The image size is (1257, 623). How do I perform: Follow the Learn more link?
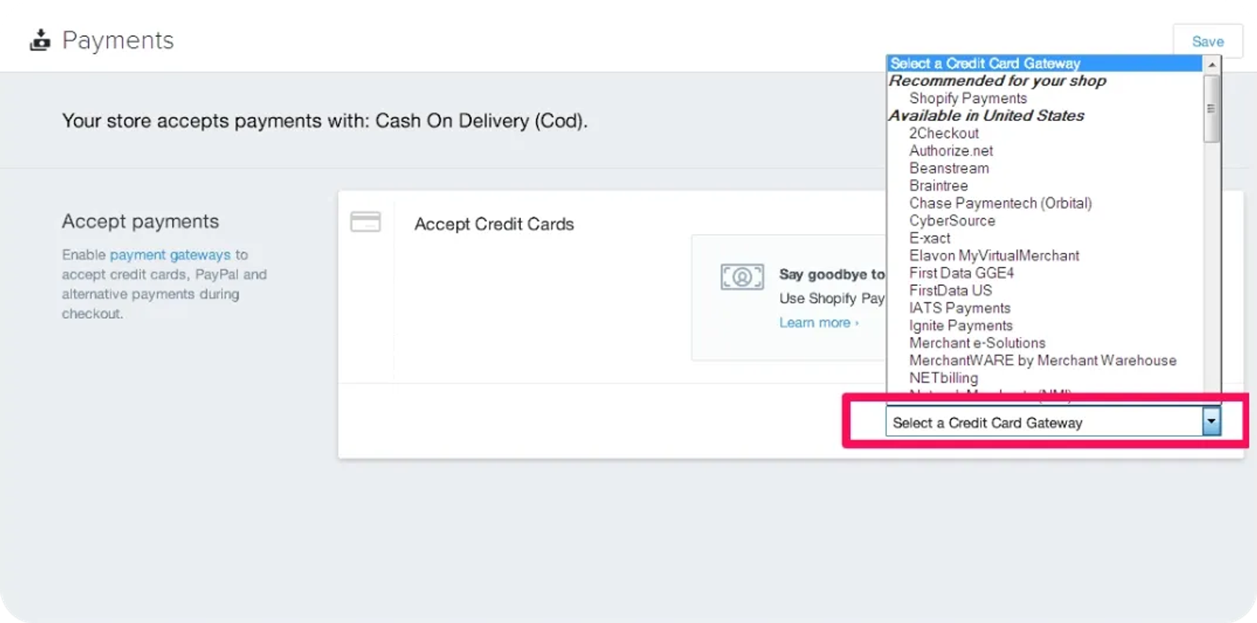pyautogui.click(x=818, y=323)
